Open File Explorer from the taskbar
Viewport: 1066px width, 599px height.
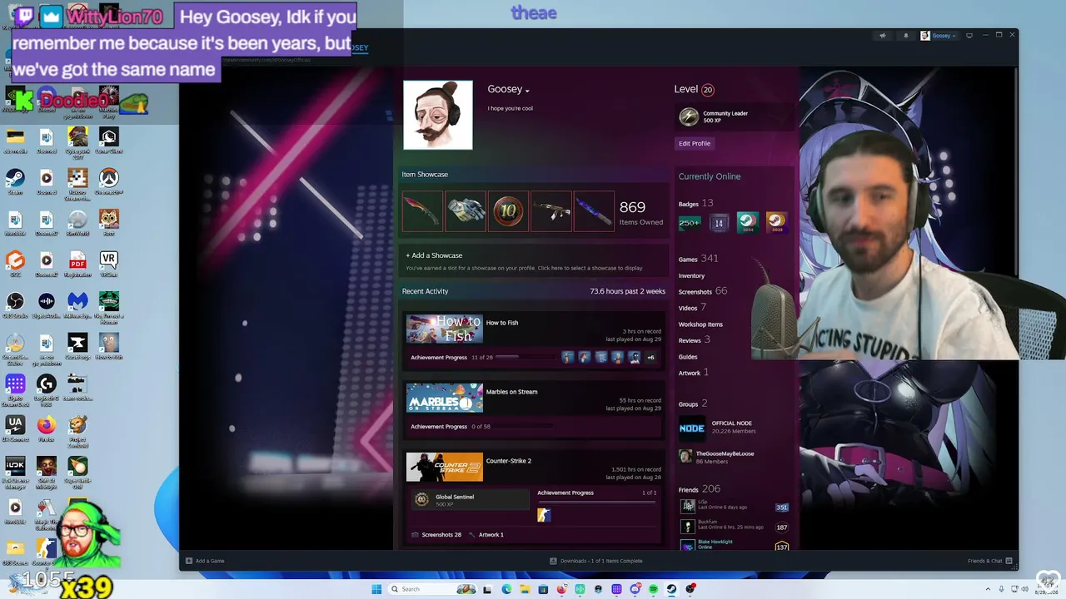point(525,589)
